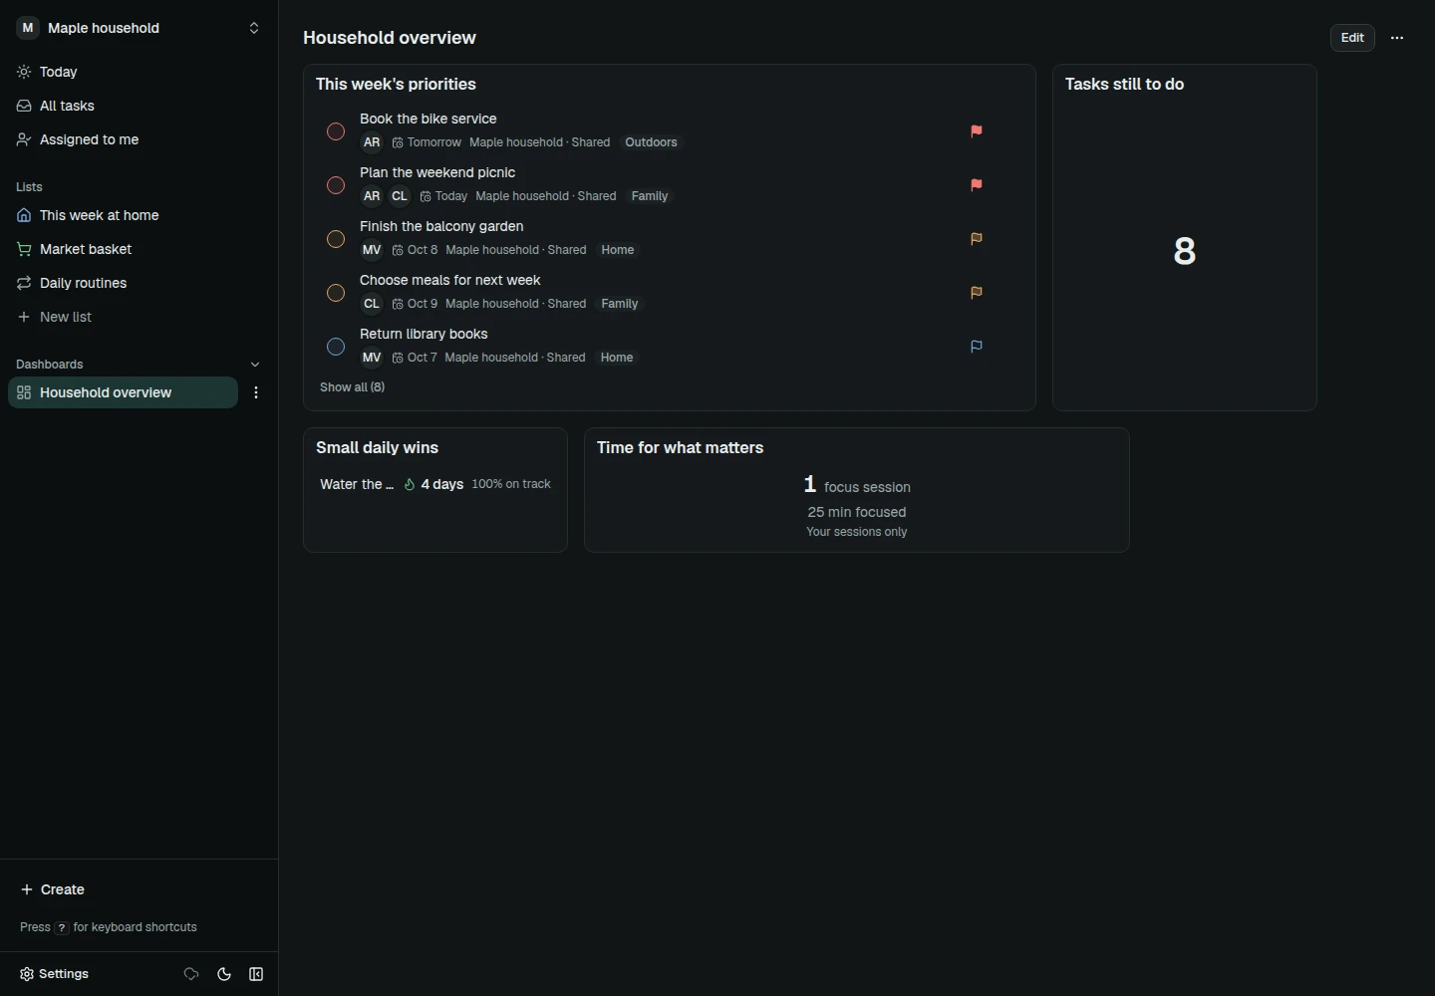Screen dimensions: 1435x996
Task: Go to All tasks
Action: (140, 106)
